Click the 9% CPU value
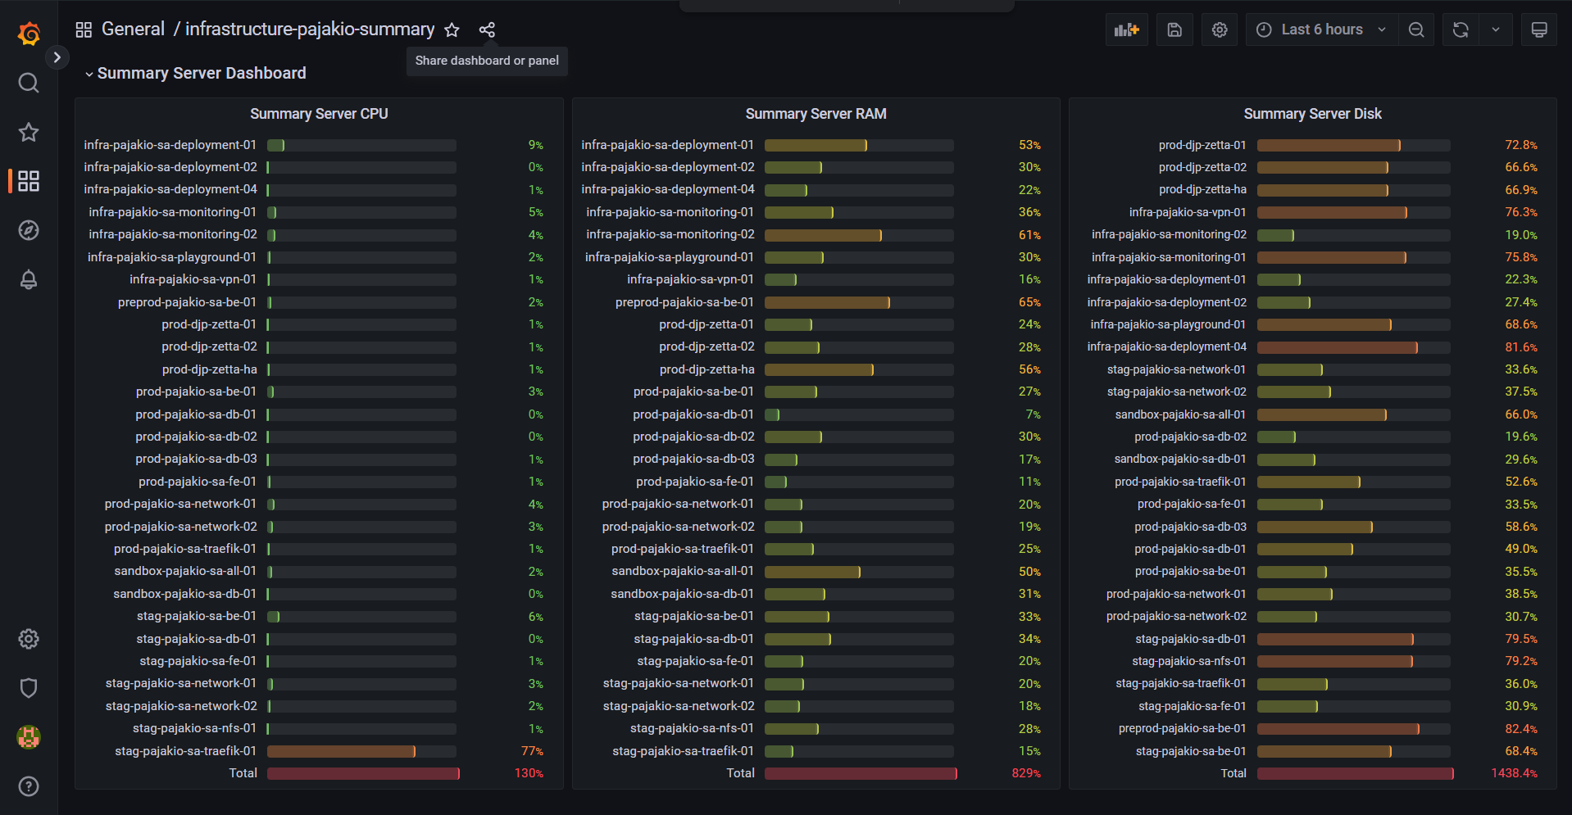The width and height of the screenshot is (1572, 815). click(x=535, y=145)
